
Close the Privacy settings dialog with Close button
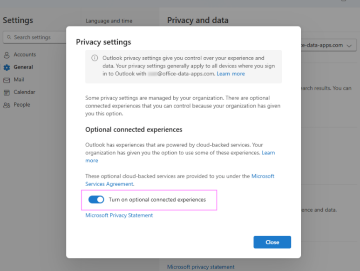pyautogui.click(x=272, y=242)
